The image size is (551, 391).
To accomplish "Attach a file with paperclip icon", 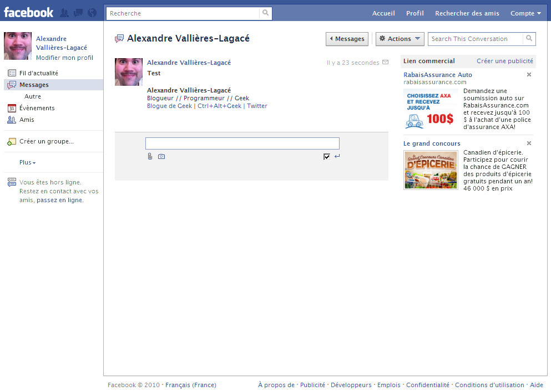I will pos(150,156).
